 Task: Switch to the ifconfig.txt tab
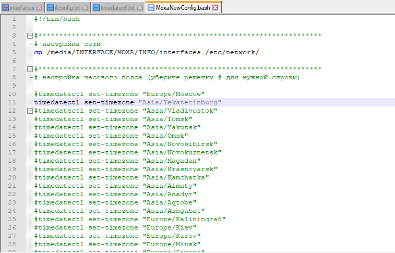pos(67,8)
